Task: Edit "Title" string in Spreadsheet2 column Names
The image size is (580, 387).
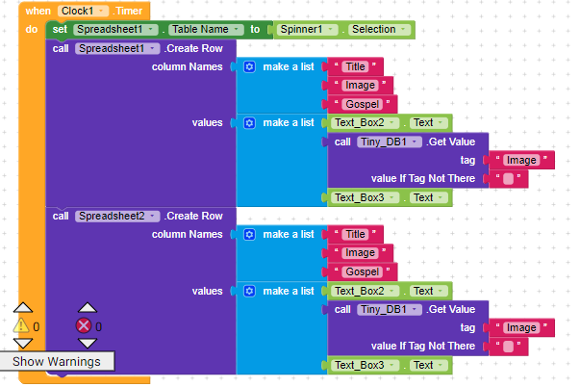Action: pos(355,235)
